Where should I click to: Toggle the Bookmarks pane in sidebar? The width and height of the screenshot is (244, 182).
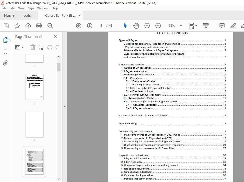[x=5, y=52]
